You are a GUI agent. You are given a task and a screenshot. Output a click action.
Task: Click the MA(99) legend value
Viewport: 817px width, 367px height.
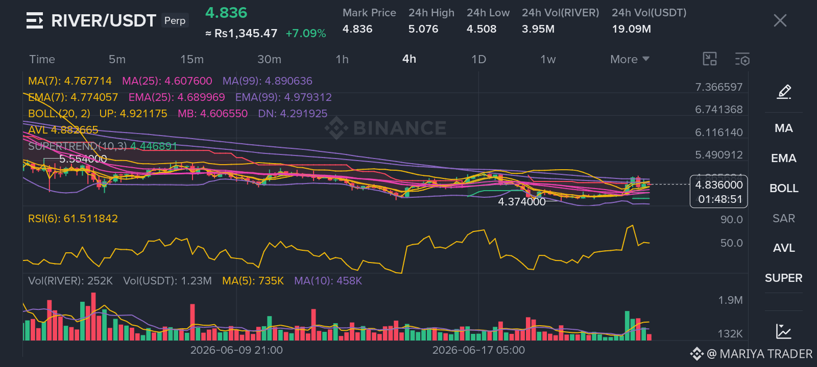268,81
